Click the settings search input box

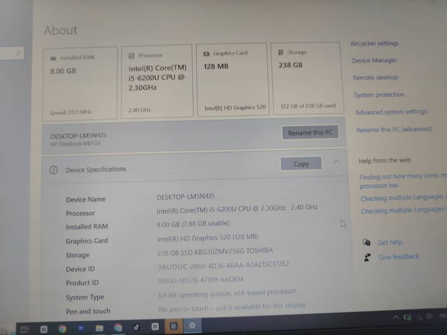tap(12, 53)
